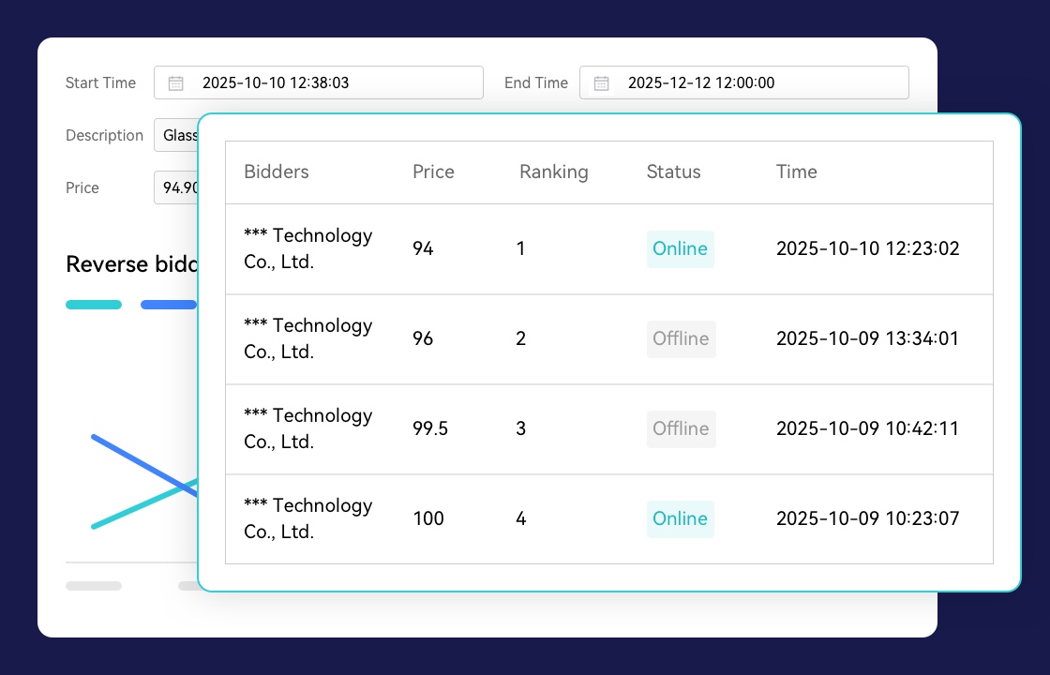Sort by the Price column header

coord(433,172)
